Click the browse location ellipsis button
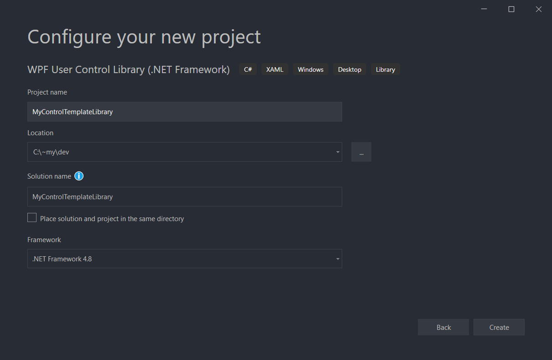The image size is (552, 360). (x=361, y=152)
